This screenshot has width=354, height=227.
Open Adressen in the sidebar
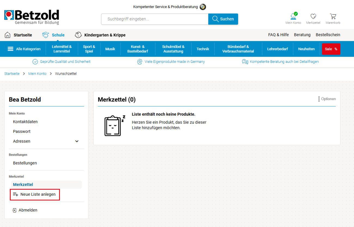[22, 141]
